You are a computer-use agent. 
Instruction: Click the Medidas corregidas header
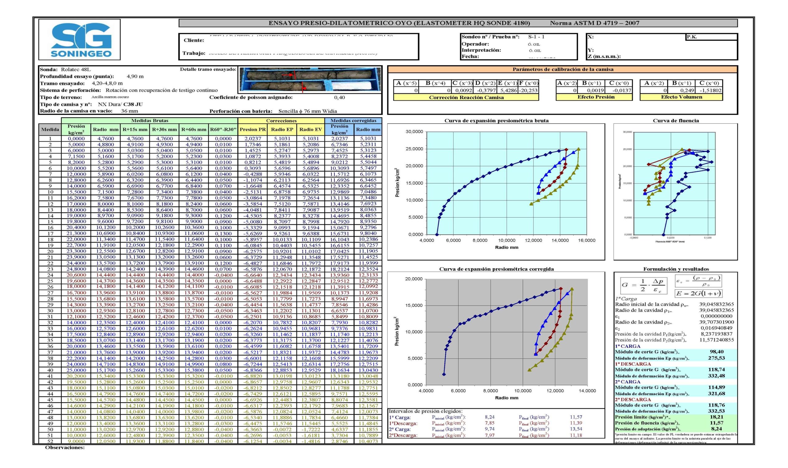click(x=353, y=121)
